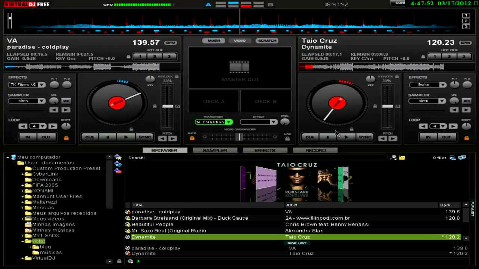This screenshot has height=269, width=479.
Task: Open left deck TK Filters V2 effects dropdown
Action: [42, 85]
